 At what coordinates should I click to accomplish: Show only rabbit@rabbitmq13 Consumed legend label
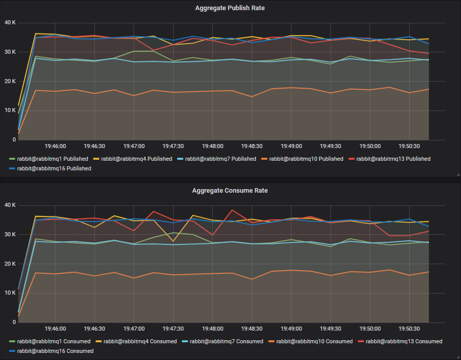pos(404,341)
